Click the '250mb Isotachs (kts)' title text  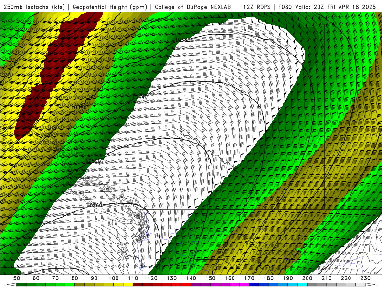pyautogui.click(x=34, y=7)
